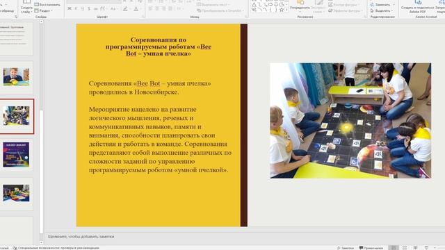Click Создать и поделиться Adobe PDF

pos(417,6)
